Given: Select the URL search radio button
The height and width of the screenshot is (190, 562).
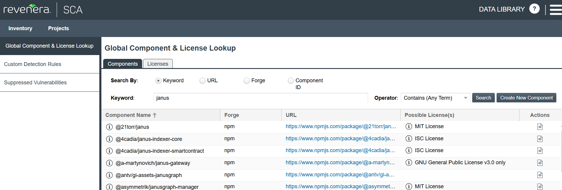Looking at the screenshot, I should (202, 81).
